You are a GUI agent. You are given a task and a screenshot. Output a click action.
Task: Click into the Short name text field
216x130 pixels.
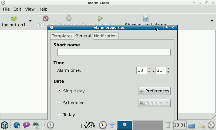click(114, 52)
